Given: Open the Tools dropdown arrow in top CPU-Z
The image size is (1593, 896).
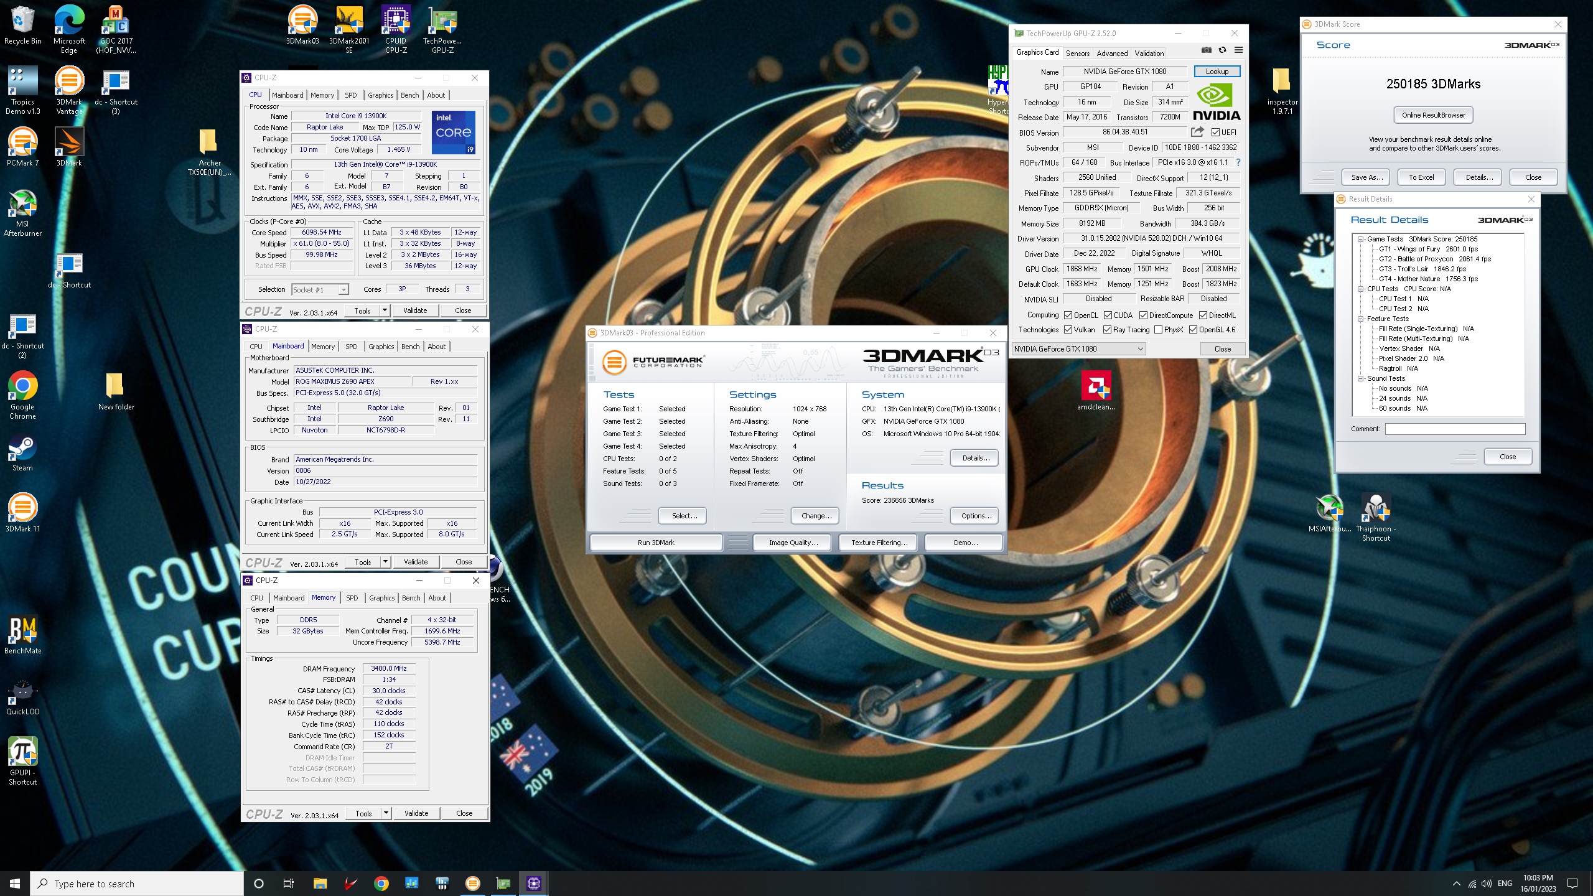Looking at the screenshot, I should [x=385, y=310].
